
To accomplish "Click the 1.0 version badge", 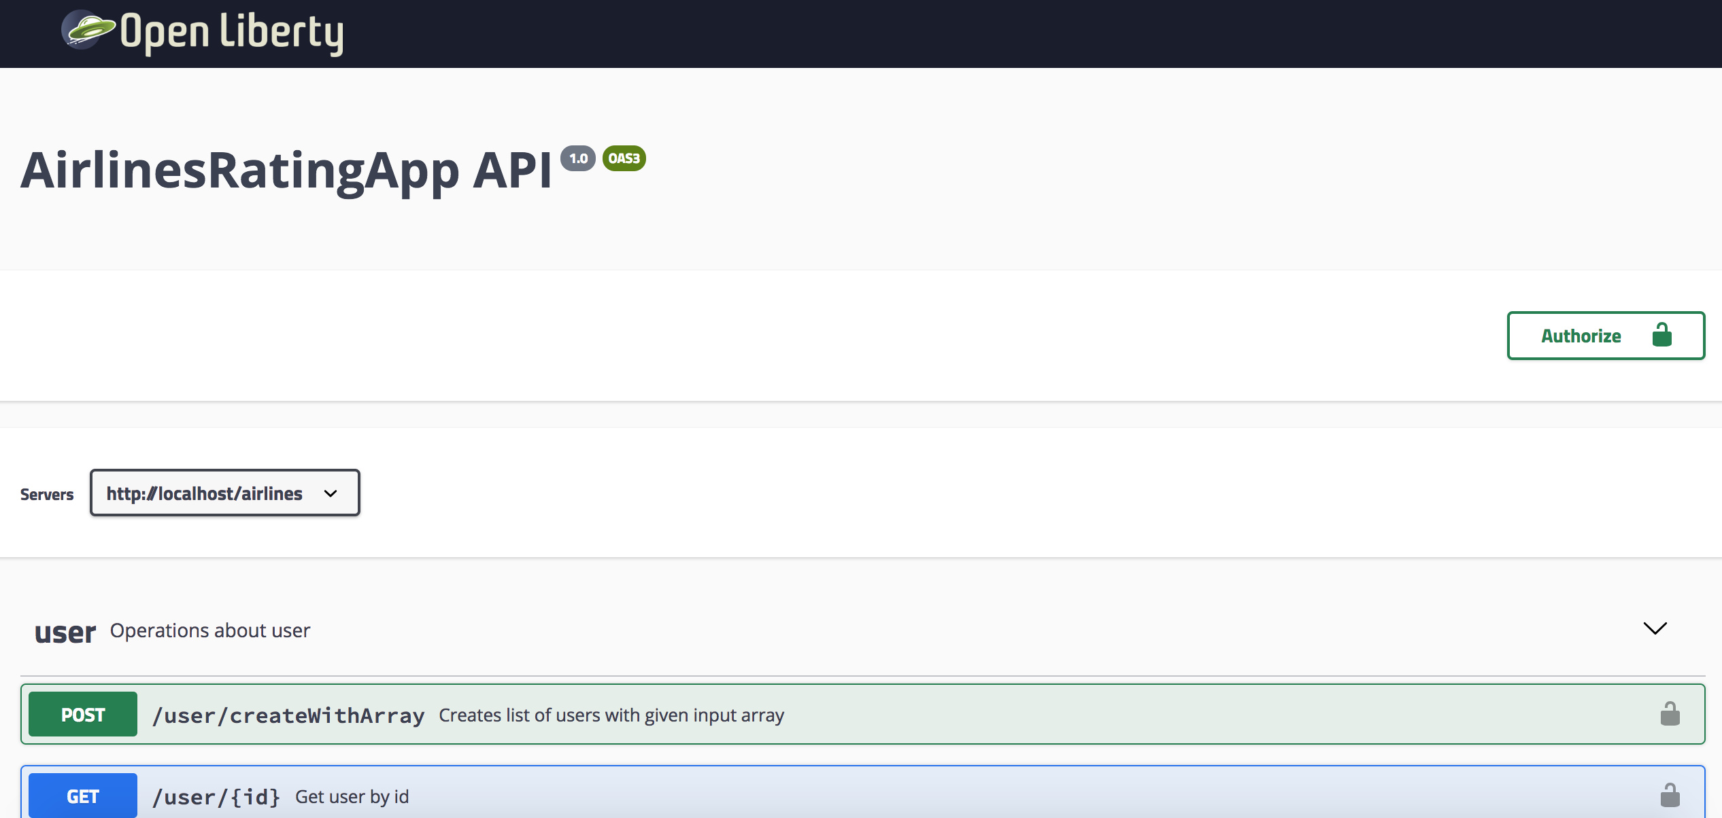I will (x=578, y=158).
